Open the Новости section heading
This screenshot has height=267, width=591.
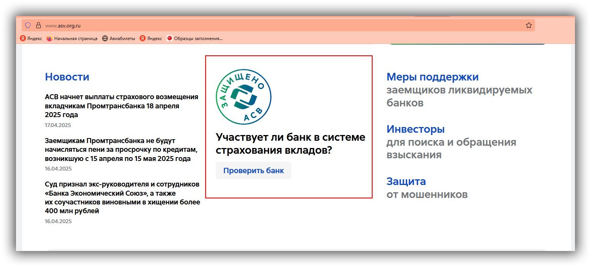(67, 77)
